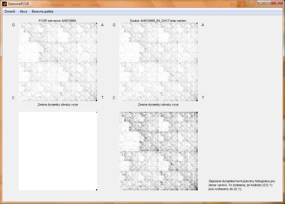Click 'Soubor AH010989_64_GACT.bmp nacten.' title
This screenshot has width=285, height=204.
tap(158, 21)
